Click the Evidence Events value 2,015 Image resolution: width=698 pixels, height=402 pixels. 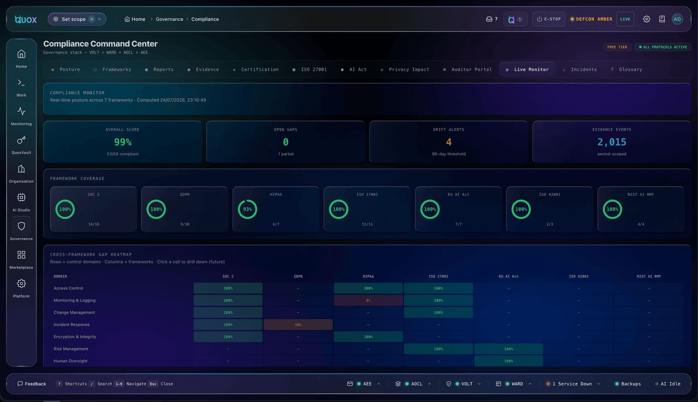point(612,142)
